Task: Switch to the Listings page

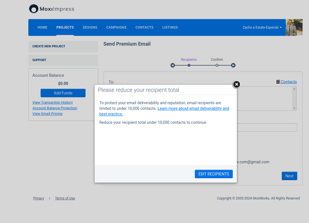Action: 170,27
